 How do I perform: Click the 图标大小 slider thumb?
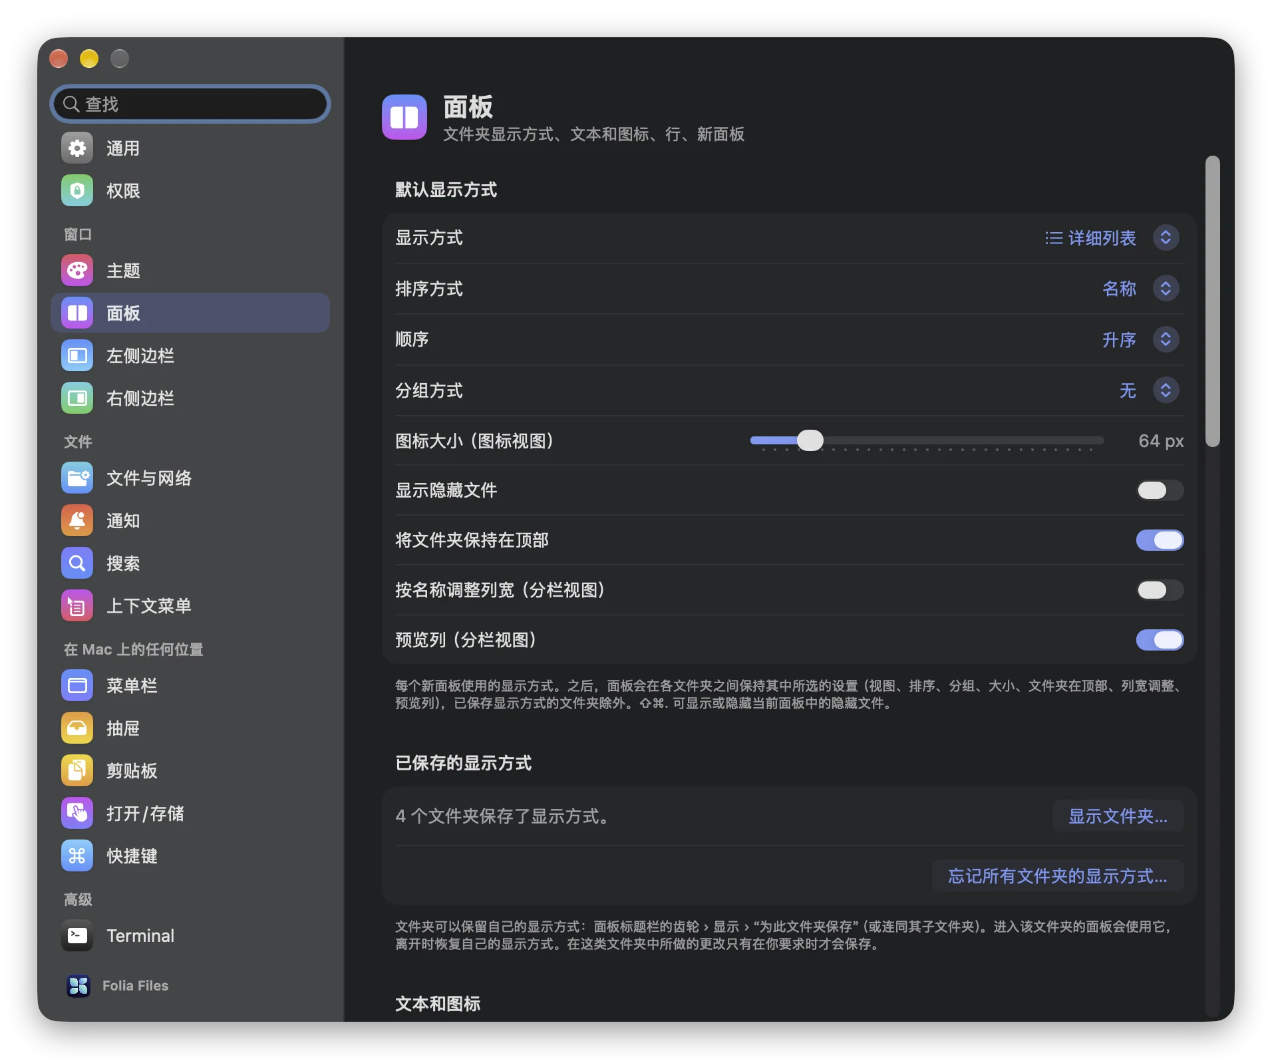(x=810, y=440)
